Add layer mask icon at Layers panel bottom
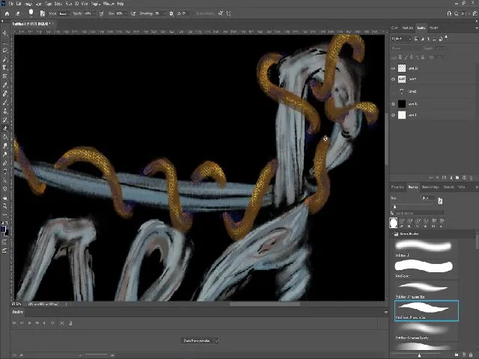Viewport: 479px width, 359px height. pos(444,178)
